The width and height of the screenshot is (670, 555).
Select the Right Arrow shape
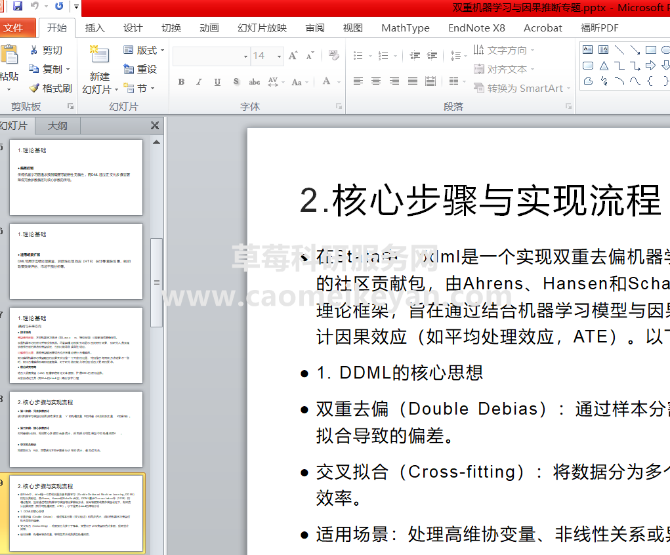point(651,66)
